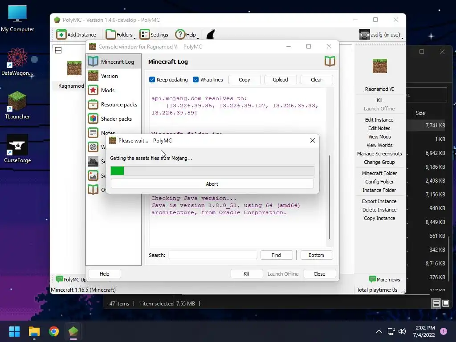The image size is (456, 342).
Task: Open the Version page in sidebar
Action: coord(114,76)
